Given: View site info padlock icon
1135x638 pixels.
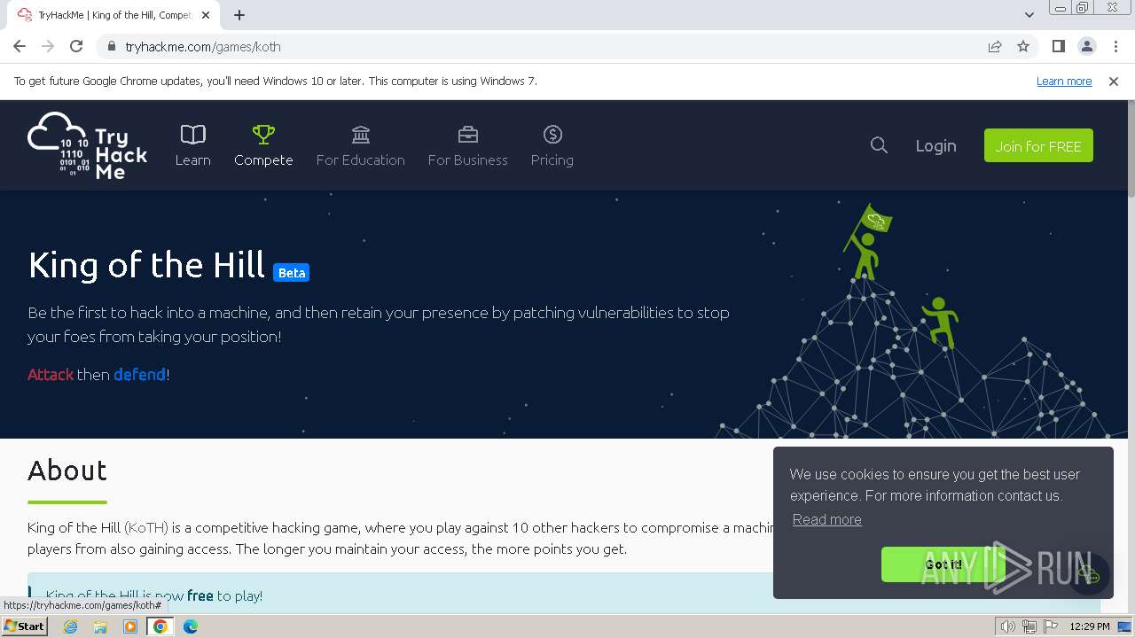Looking at the screenshot, I should tap(111, 46).
